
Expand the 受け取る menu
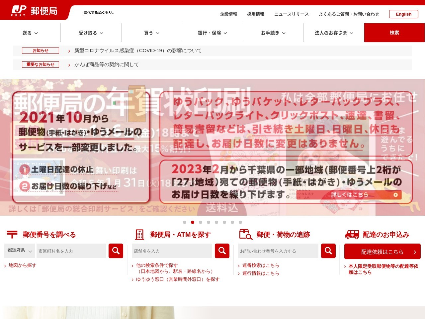(91, 33)
